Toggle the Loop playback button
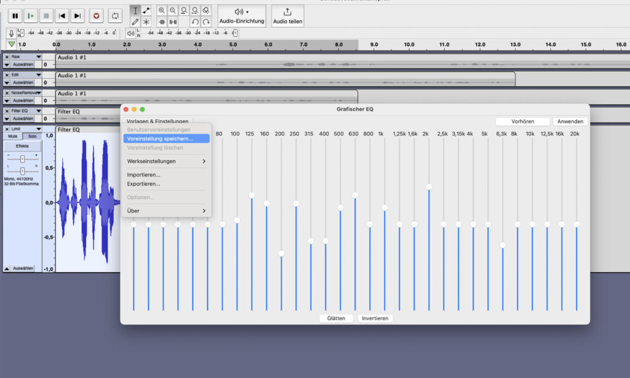This screenshot has height=378, width=630. 115,15
